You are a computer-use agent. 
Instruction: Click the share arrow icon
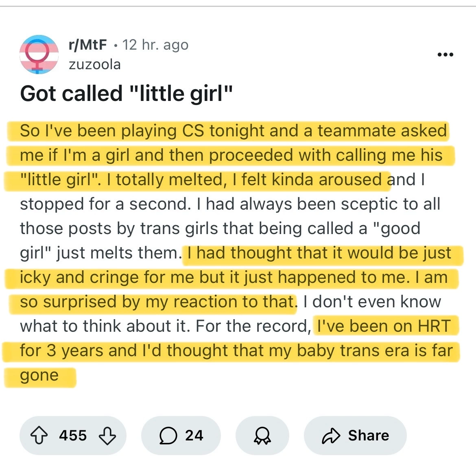point(331,436)
